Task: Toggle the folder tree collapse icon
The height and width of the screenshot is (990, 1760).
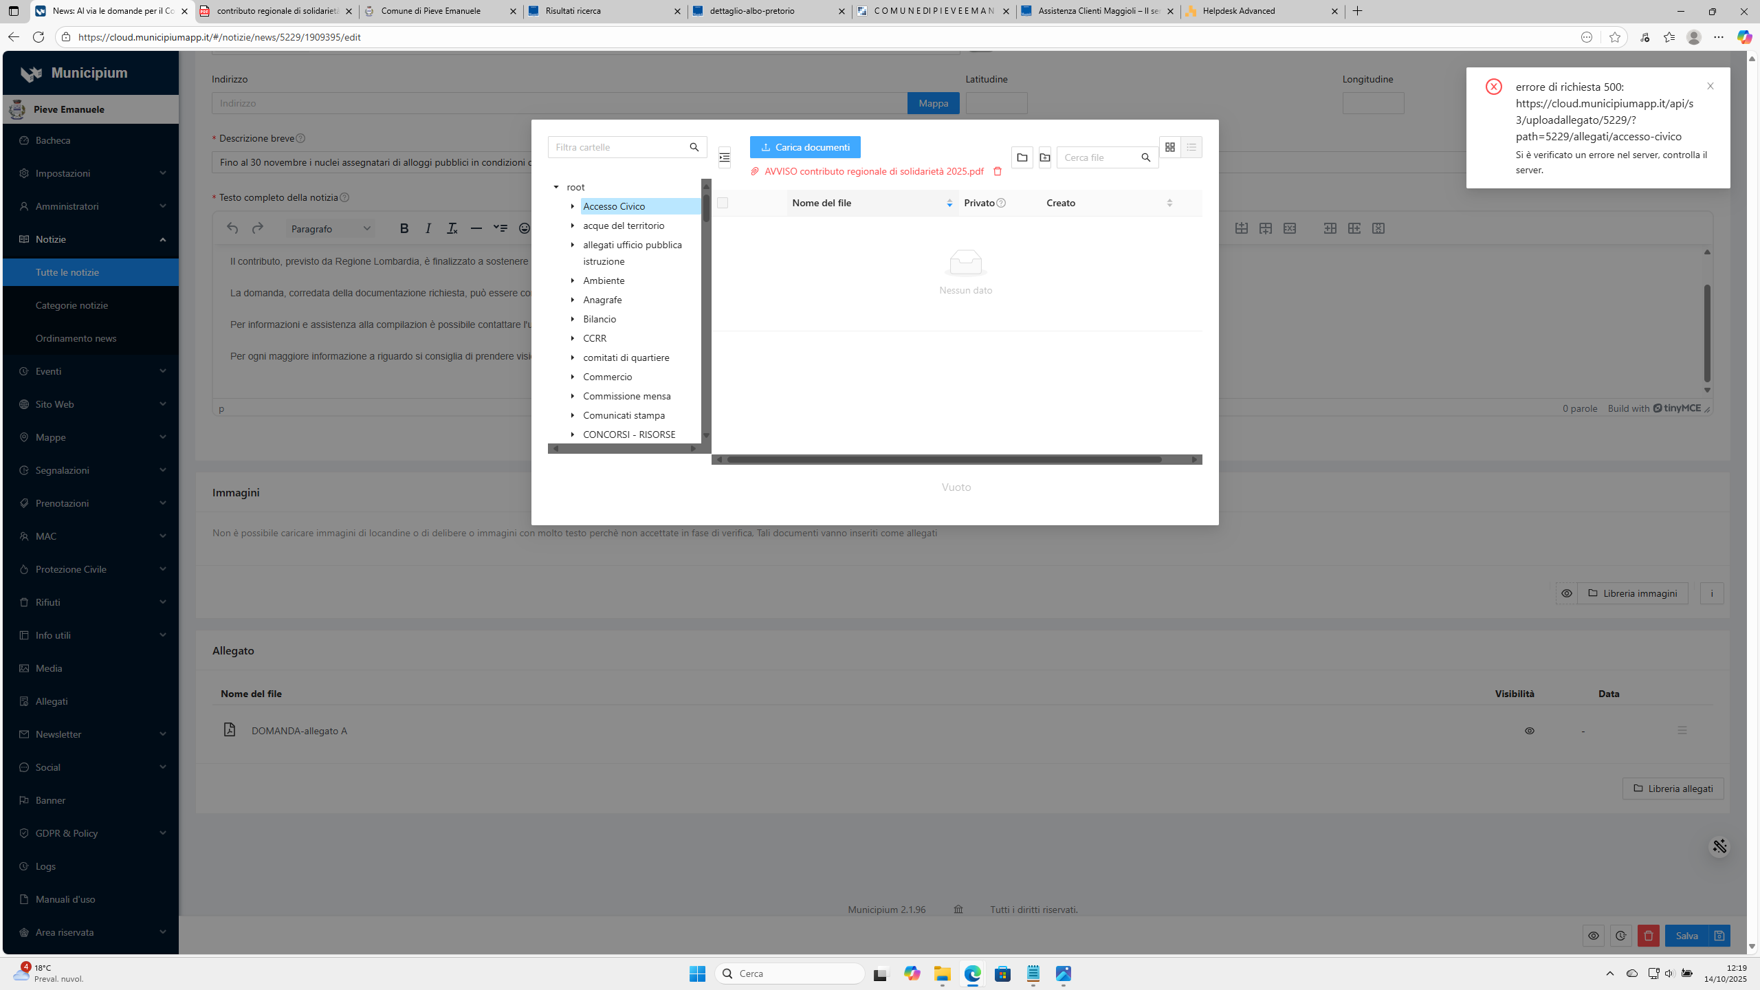Action: pyautogui.click(x=724, y=157)
